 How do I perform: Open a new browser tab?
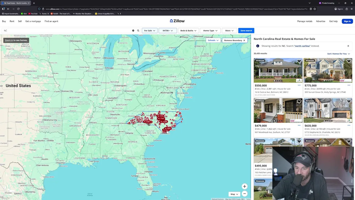point(34,3)
